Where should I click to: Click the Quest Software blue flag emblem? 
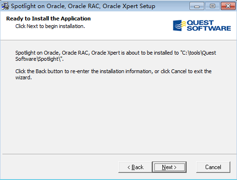click(179, 26)
